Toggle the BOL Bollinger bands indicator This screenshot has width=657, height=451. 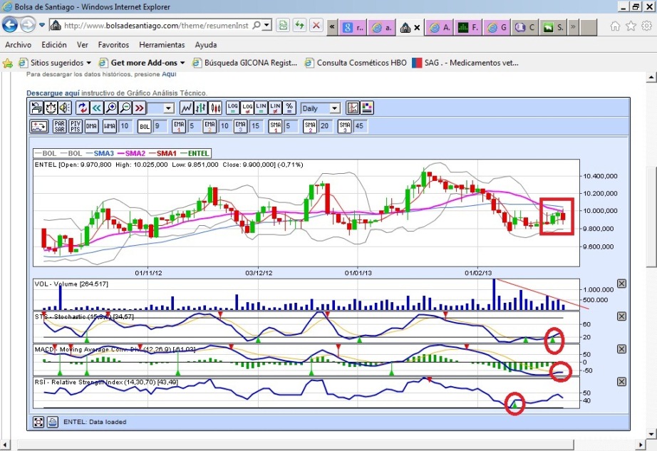[x=145, y=127]
